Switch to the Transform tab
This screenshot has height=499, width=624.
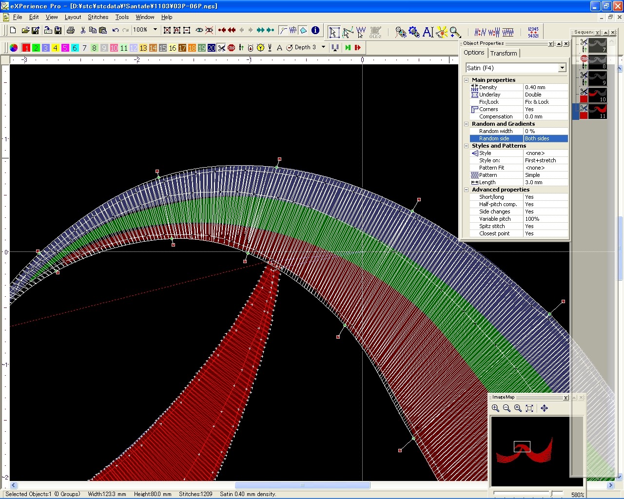click(504, 53)
